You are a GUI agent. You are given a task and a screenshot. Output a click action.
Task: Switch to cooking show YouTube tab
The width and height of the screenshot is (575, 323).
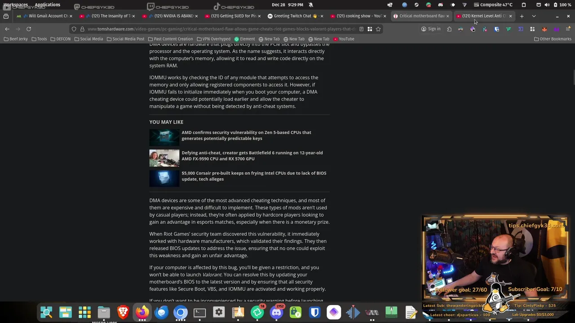pyautogui.click(x=358, y=16)
